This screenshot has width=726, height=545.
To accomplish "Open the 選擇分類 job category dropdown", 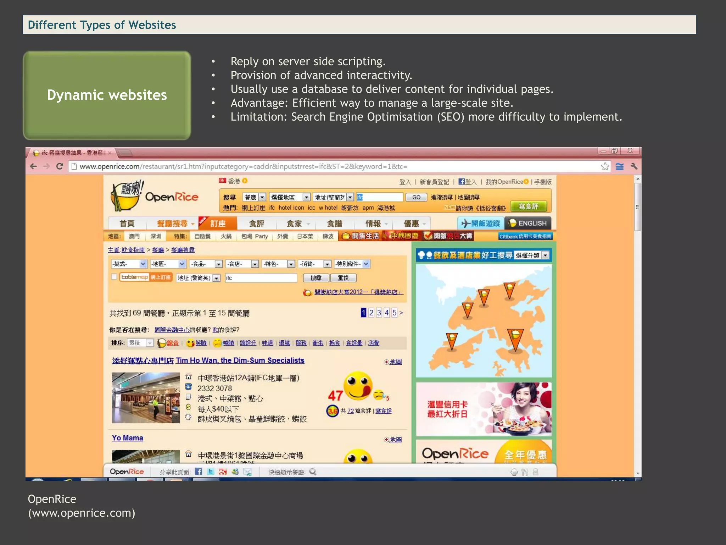I will pos(532,255).
